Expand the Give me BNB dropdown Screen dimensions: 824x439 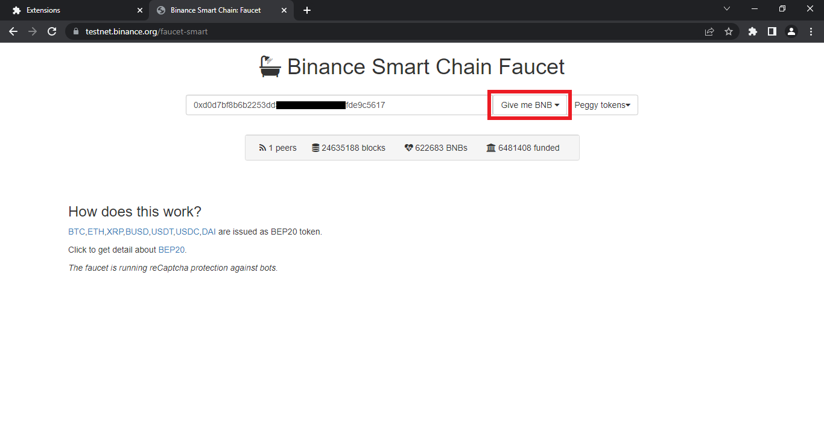(530, 105)
